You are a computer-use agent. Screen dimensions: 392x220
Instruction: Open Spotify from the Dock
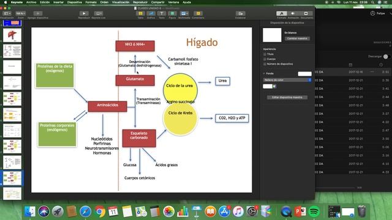pyautogui.click(x=314, y=211)
